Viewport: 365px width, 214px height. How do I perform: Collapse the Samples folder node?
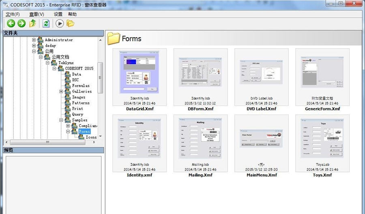tap(61, 120)
